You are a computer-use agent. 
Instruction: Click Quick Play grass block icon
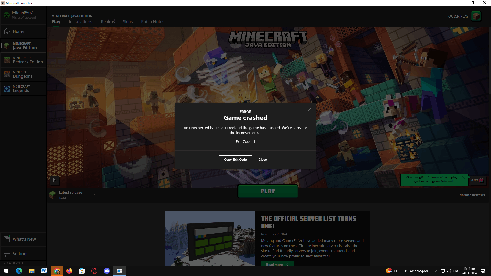pyautogui.click(x=476, y=16)
